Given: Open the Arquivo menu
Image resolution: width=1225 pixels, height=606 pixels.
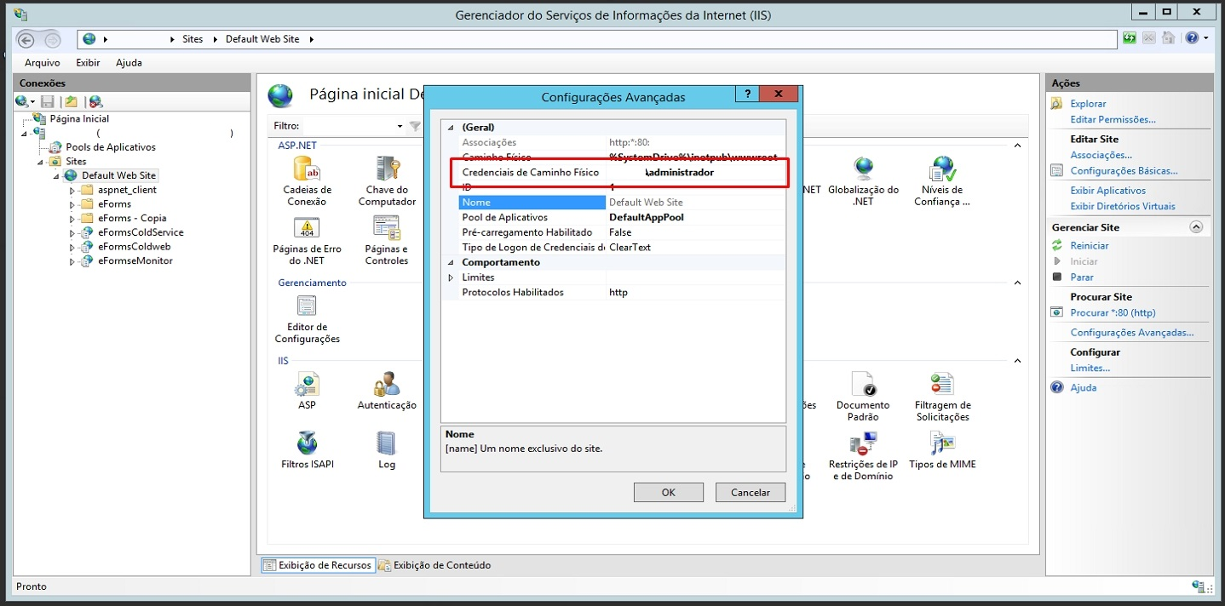Looking at the screenshot, I should 42,63.
